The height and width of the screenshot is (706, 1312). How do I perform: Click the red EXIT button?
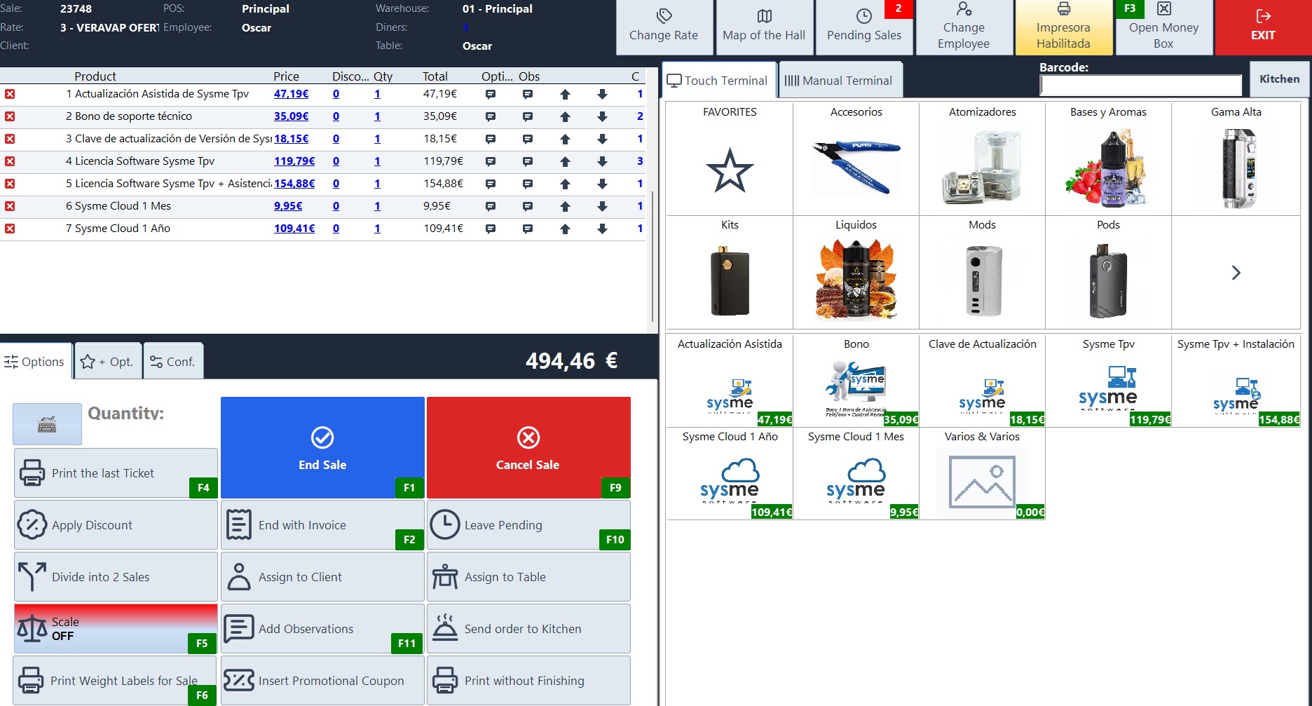[x=1263, y=27]
